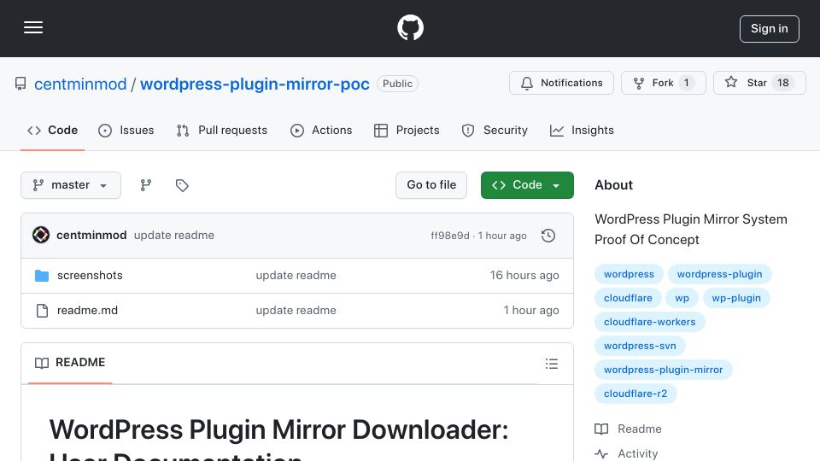
Task: Open the Pull requests tab
Action: click(x=222, y=130)
